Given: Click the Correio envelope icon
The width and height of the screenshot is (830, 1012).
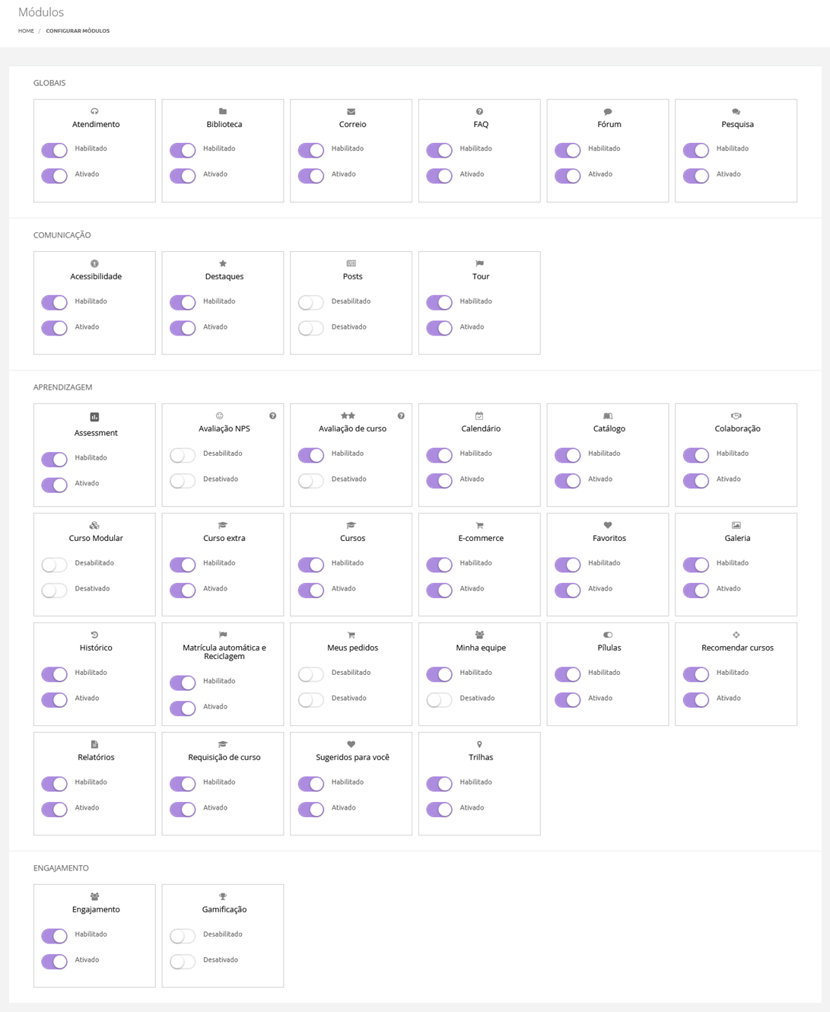Looking at the screenshot, I should tap(351, 112).
